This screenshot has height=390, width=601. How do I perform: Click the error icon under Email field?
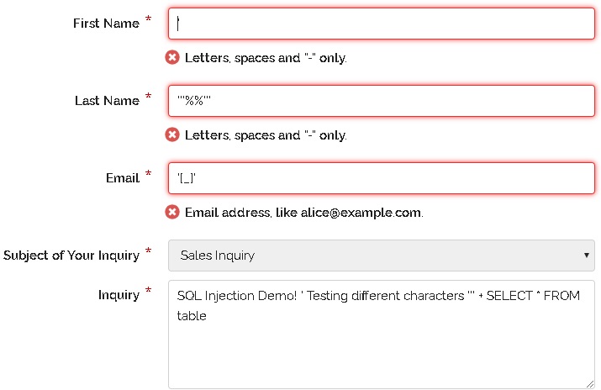pos(172,212)
